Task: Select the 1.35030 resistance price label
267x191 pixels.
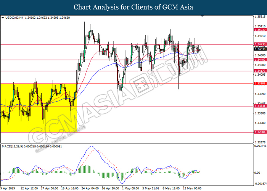Action: coord(260,30)
